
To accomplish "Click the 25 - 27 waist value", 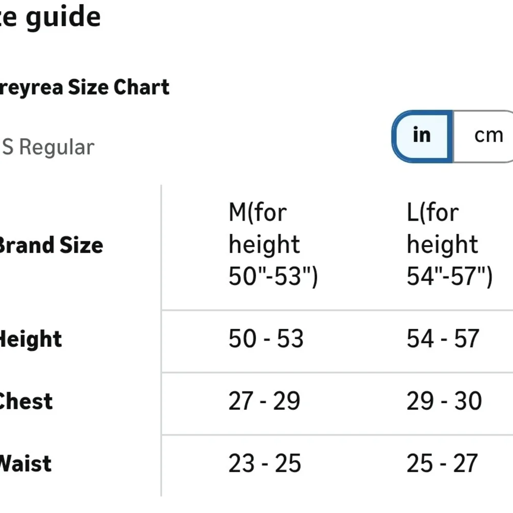I will (442, 463).
